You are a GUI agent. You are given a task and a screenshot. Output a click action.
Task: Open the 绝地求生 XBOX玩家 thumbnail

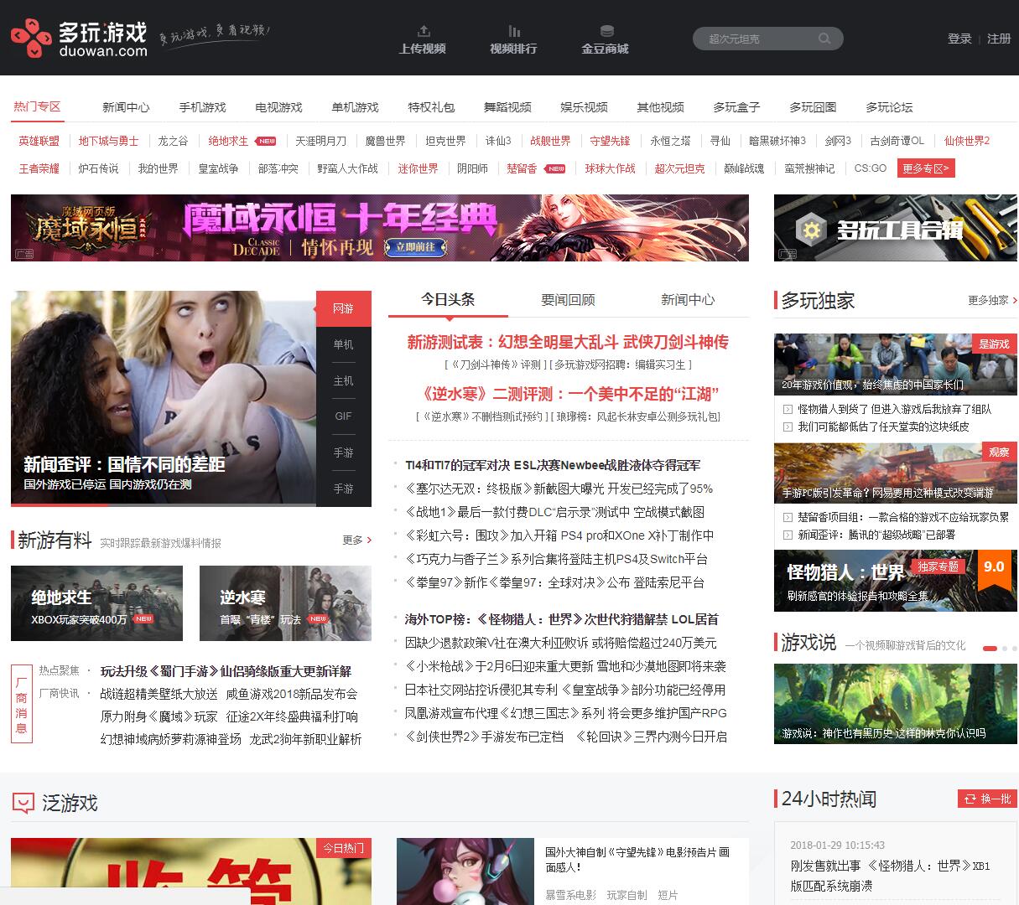point(96,603)
